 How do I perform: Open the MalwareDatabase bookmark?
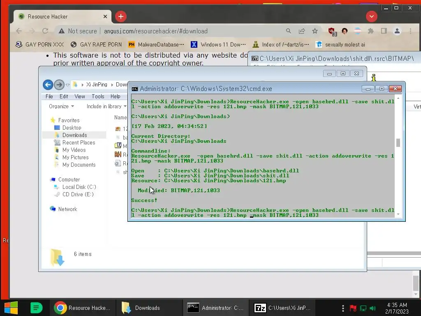pyautogui.click(x=156, y=44)
